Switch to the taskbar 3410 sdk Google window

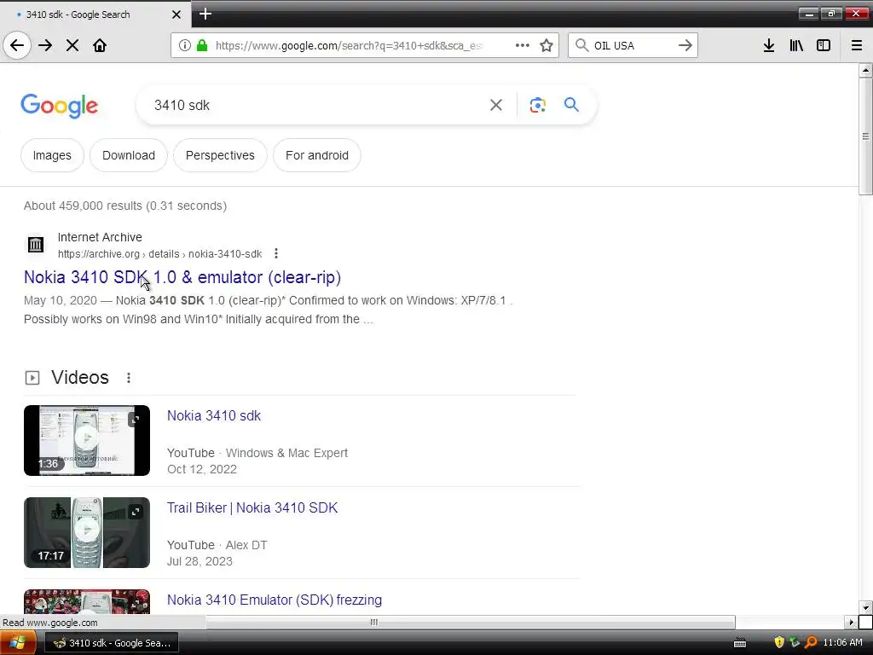click(112, 643)
